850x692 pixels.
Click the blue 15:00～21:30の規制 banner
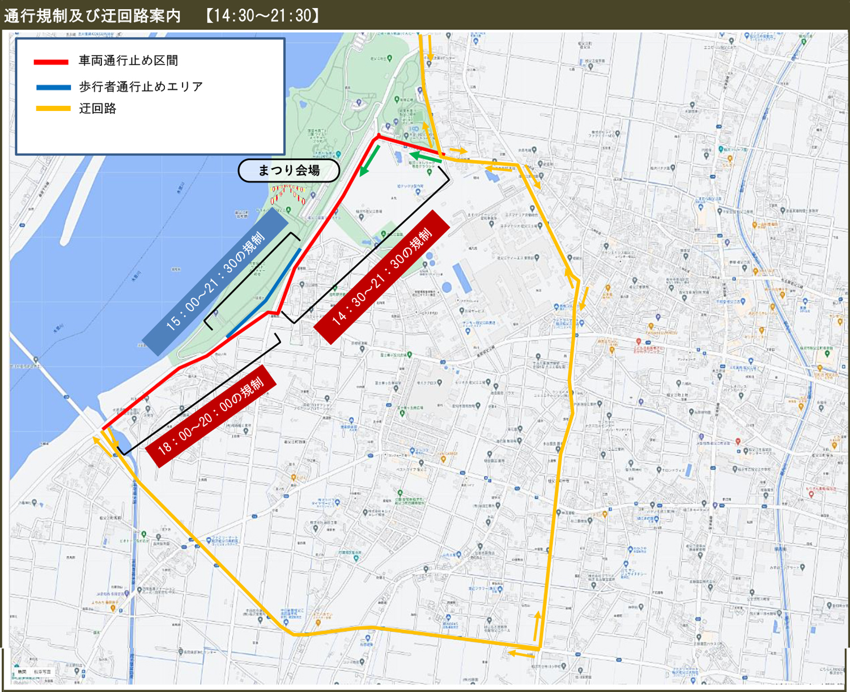(x=215, y=282)
